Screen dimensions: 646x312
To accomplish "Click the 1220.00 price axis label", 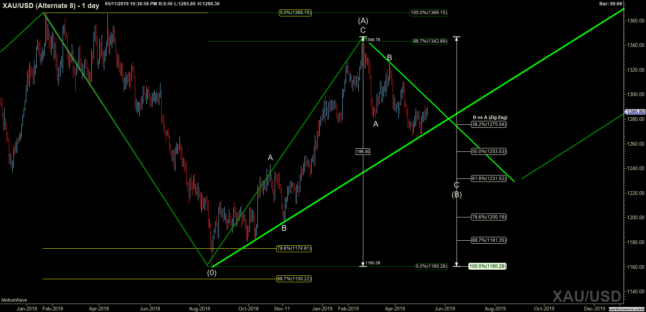I will [x=636, y=193].
